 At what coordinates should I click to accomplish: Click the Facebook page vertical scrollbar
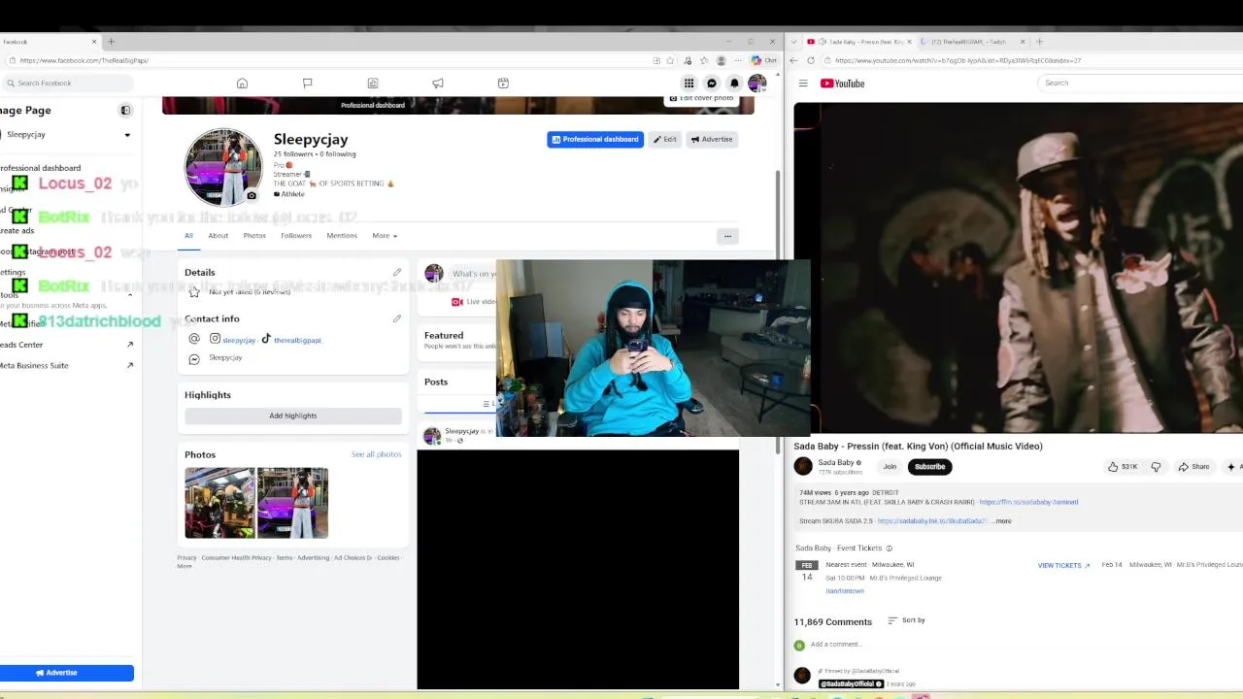777,311
